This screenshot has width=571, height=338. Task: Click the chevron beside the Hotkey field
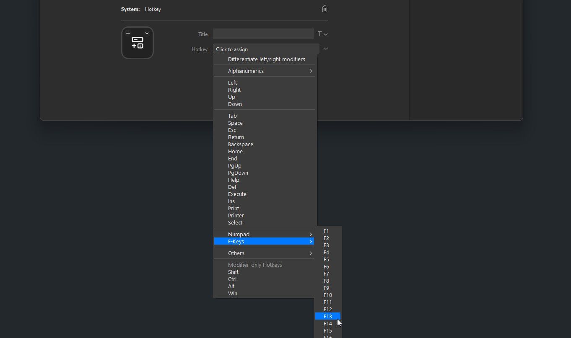pyautogui.click(x=326, y=49)
